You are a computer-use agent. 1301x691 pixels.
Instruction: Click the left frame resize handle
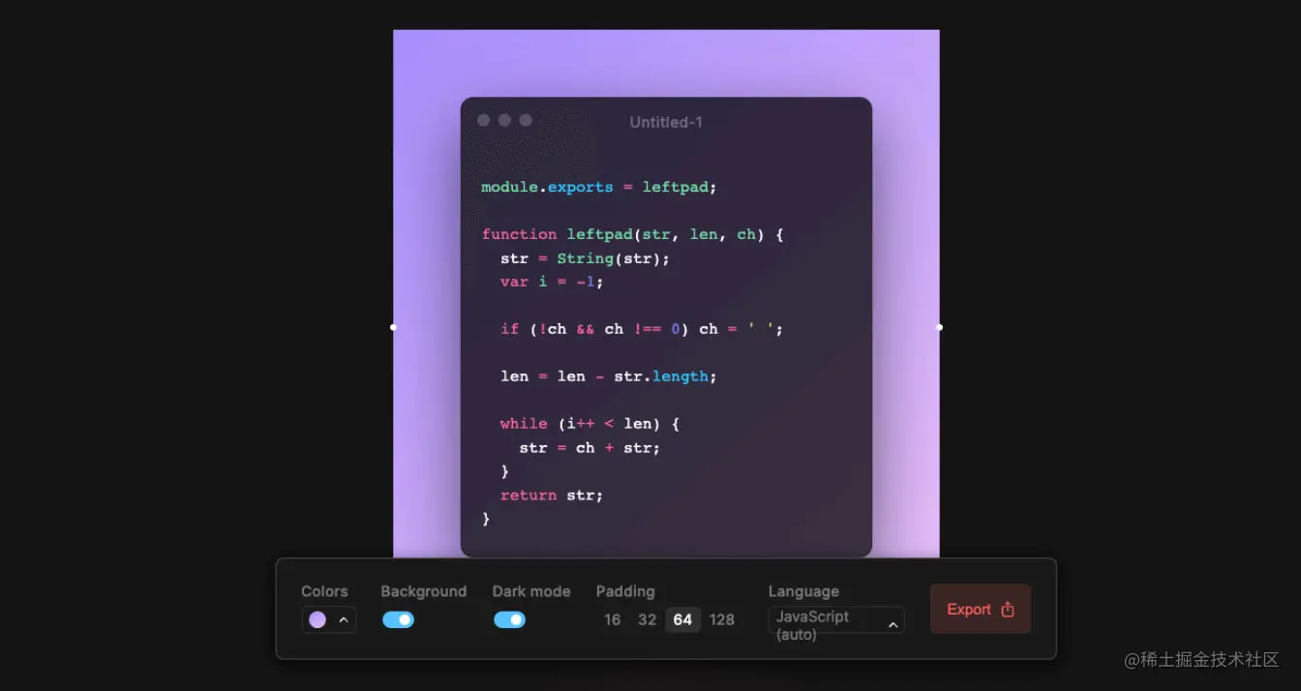tap(393, 327)
